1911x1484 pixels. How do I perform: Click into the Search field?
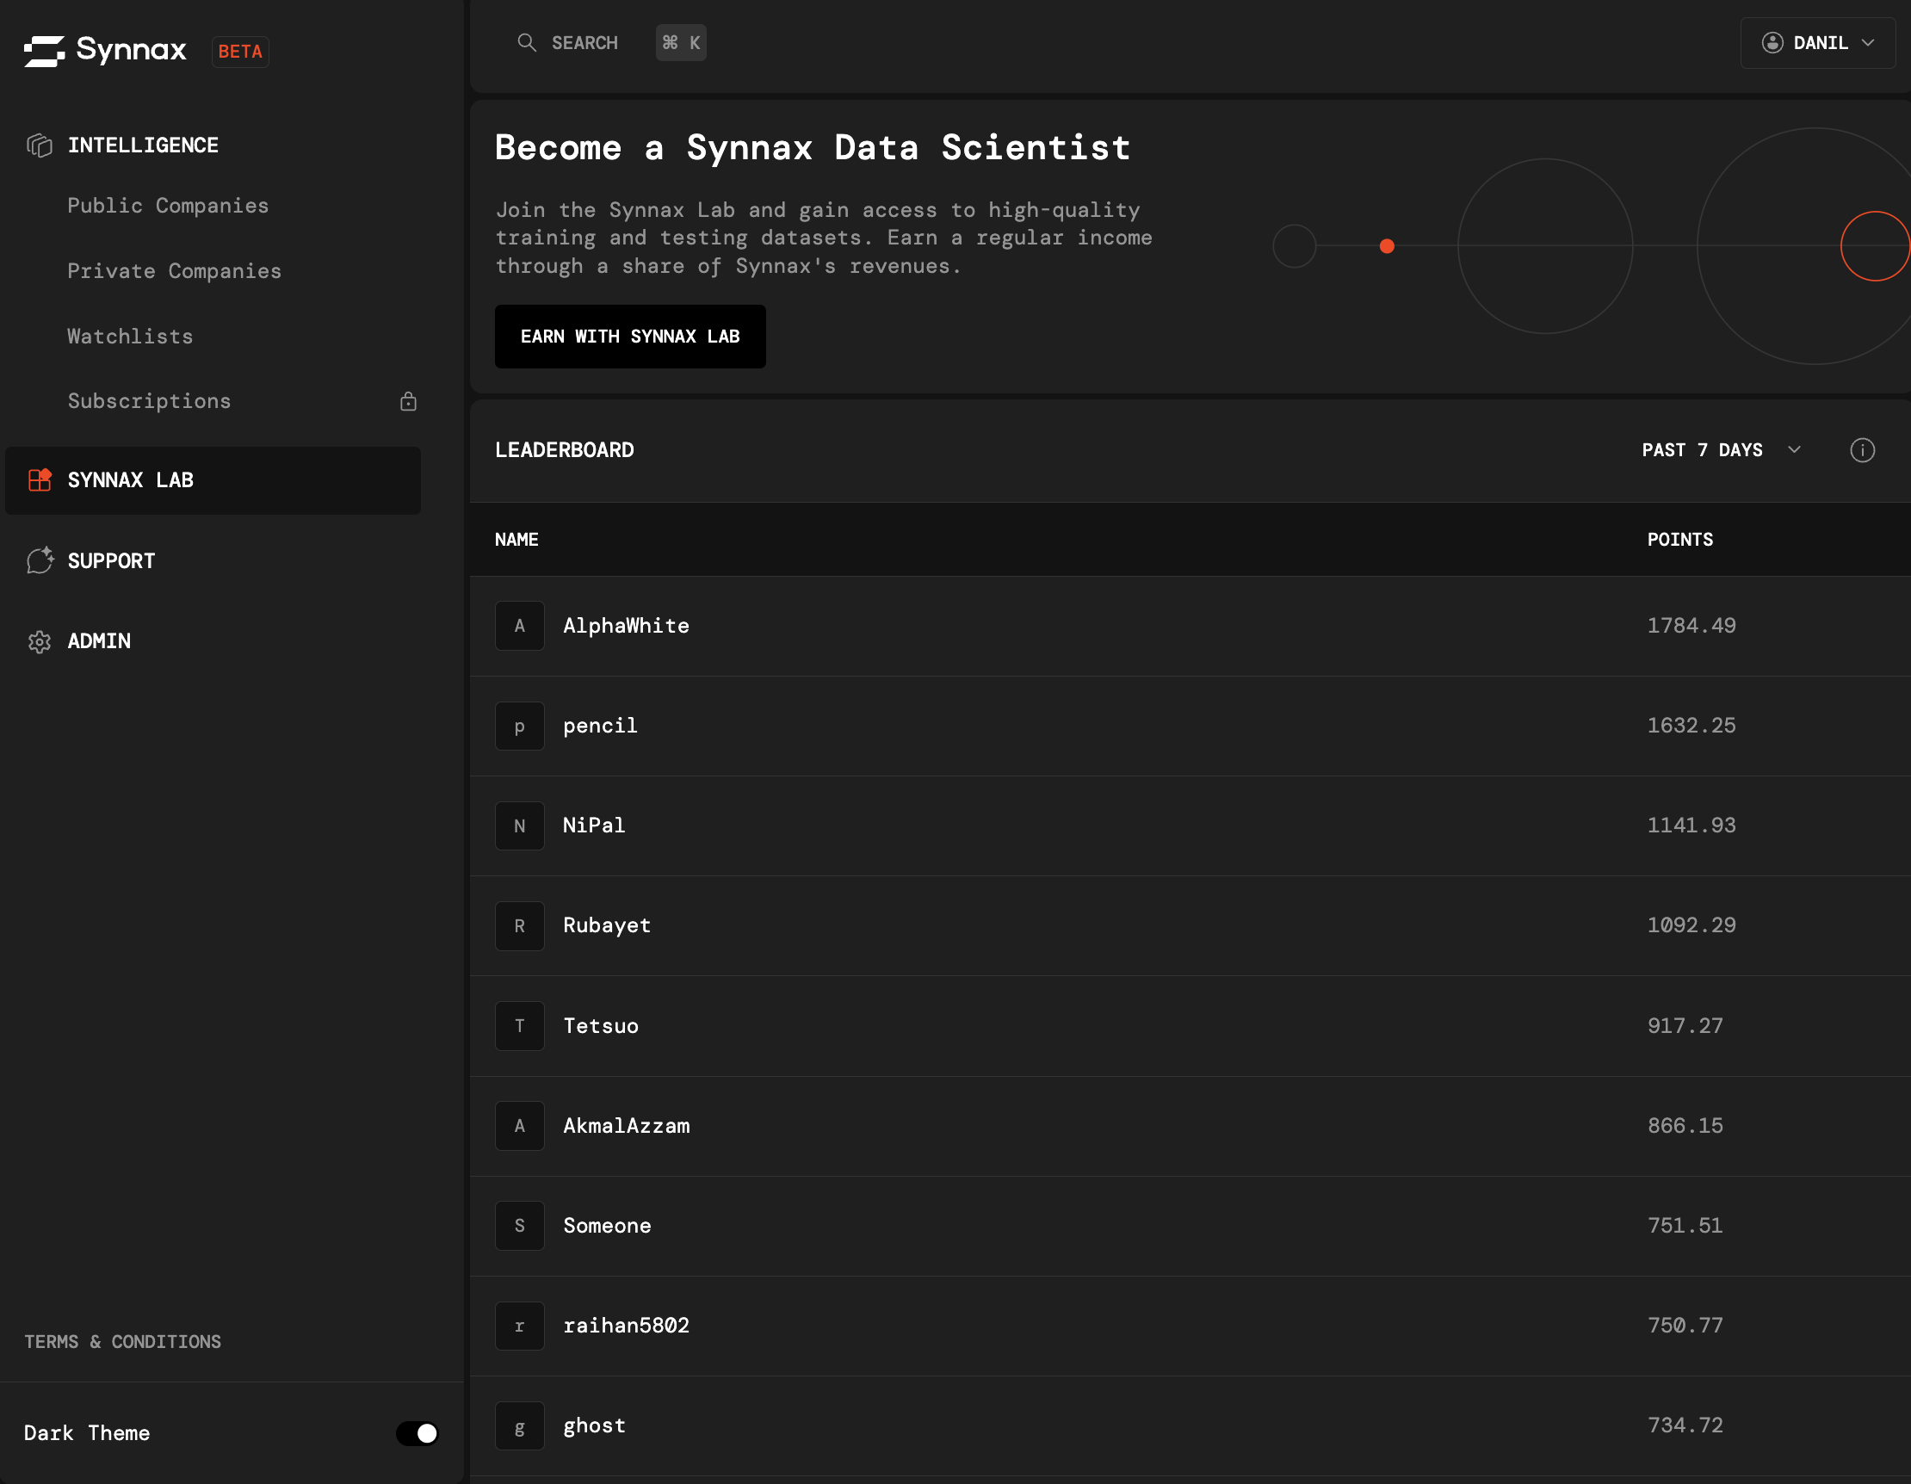coord(584,43)
